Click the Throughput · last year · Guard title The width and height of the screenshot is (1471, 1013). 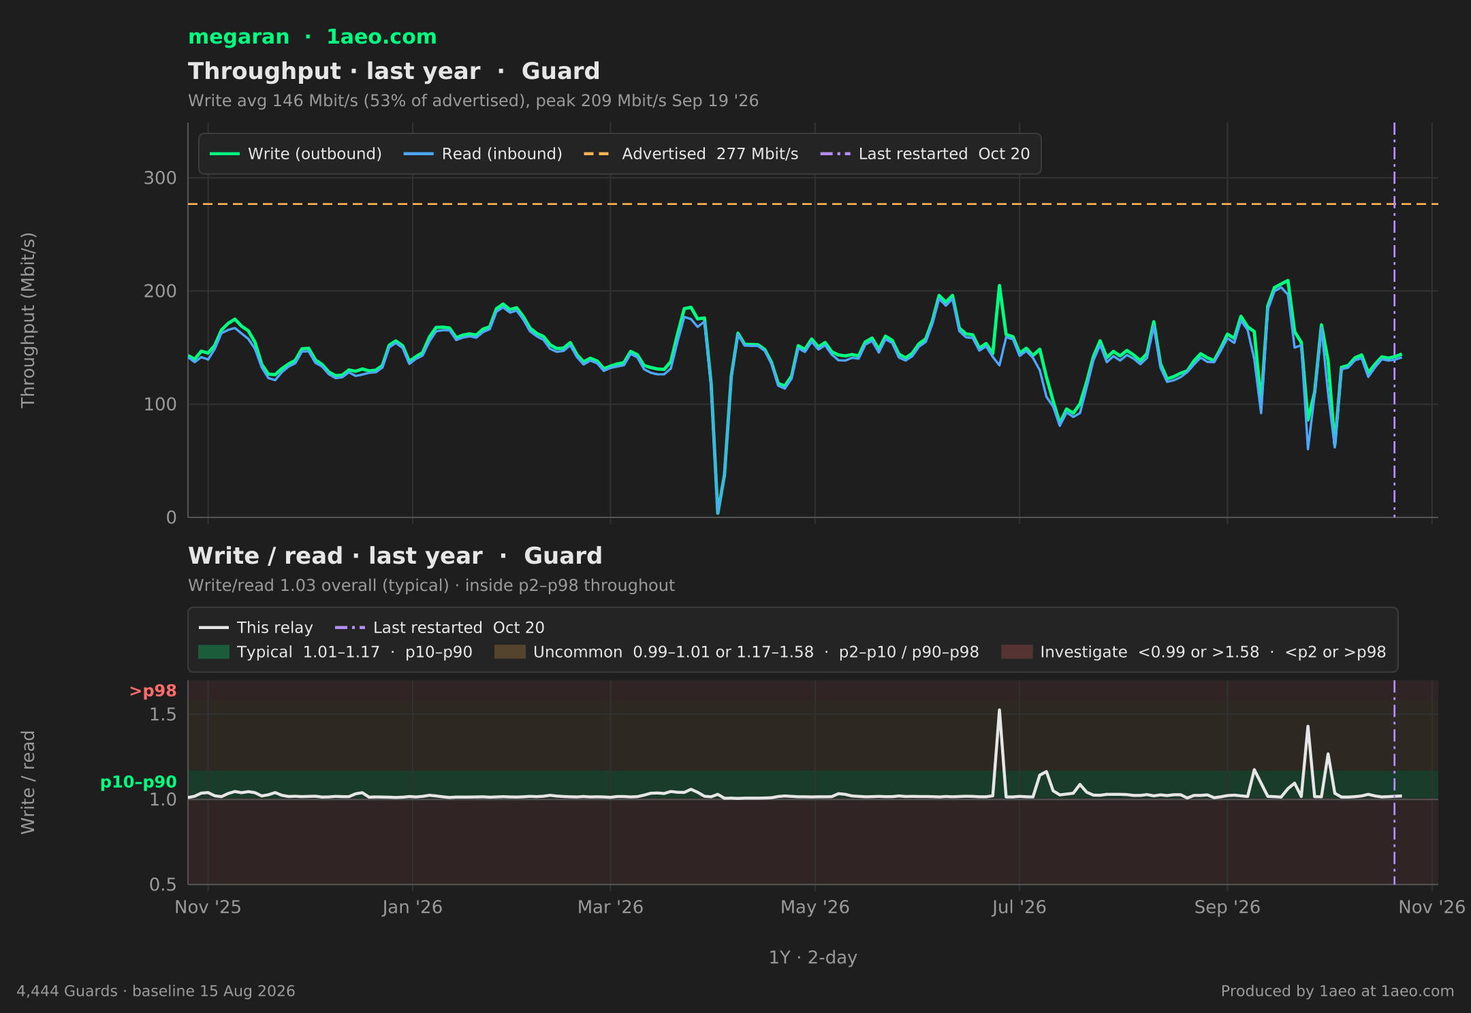coord(394,71)
